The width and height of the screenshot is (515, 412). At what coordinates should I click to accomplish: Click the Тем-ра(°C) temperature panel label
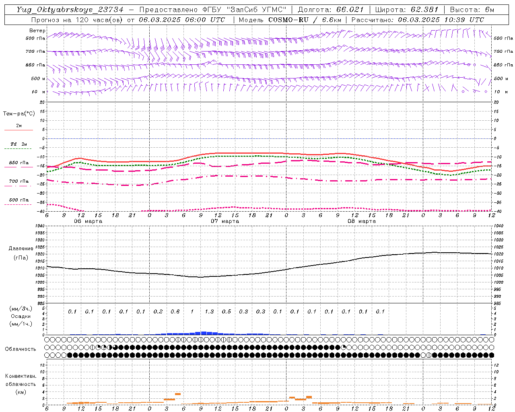point(19,114)
